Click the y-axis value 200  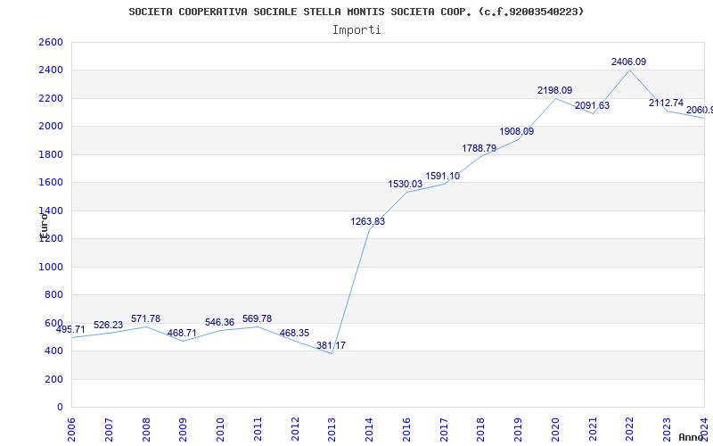point(56,379)
